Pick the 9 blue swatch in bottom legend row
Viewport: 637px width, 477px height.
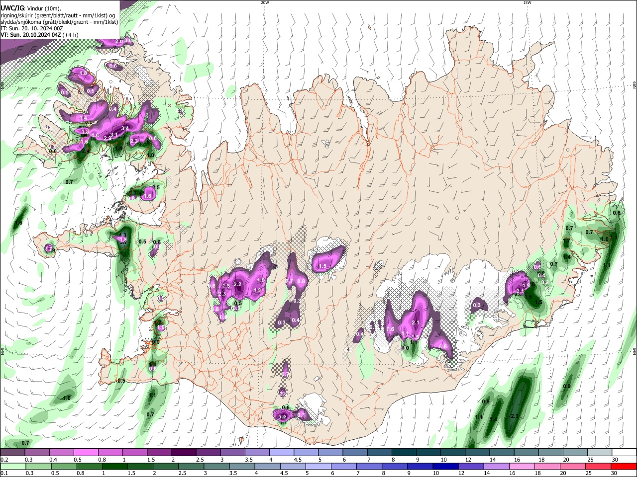click(x=421, y=467)
